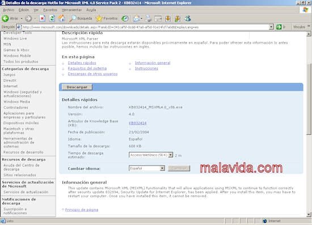Open the Búsqueda search pane
Viewport: 312px width, 225px height.
pyautogui.click(x=81, y=19)
